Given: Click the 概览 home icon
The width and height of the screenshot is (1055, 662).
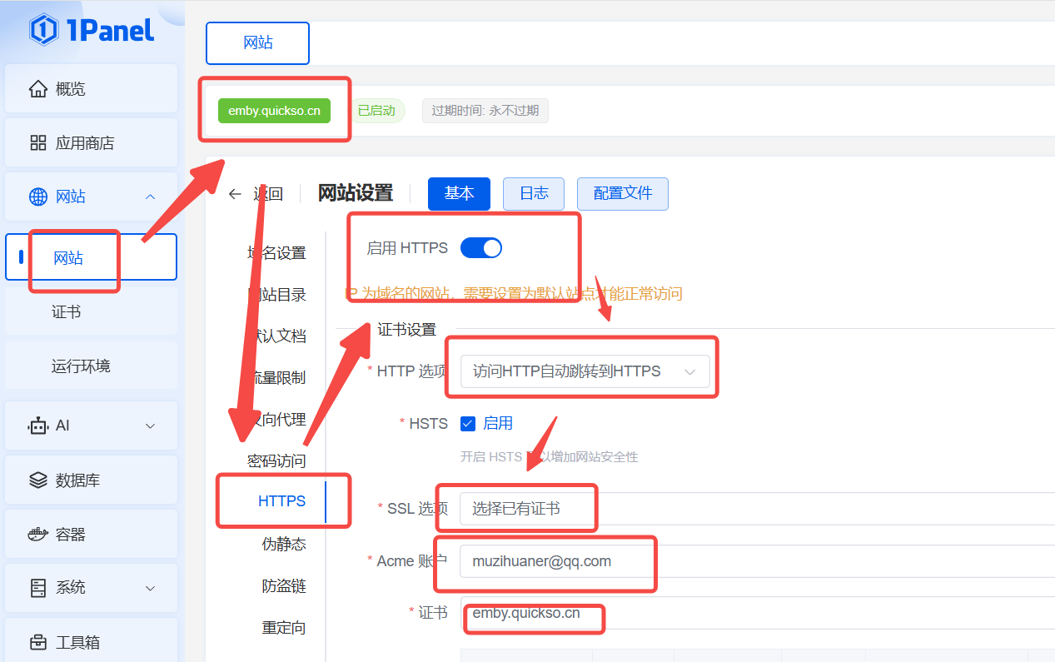Looking at the screenshot, I should tap(38, 89).
